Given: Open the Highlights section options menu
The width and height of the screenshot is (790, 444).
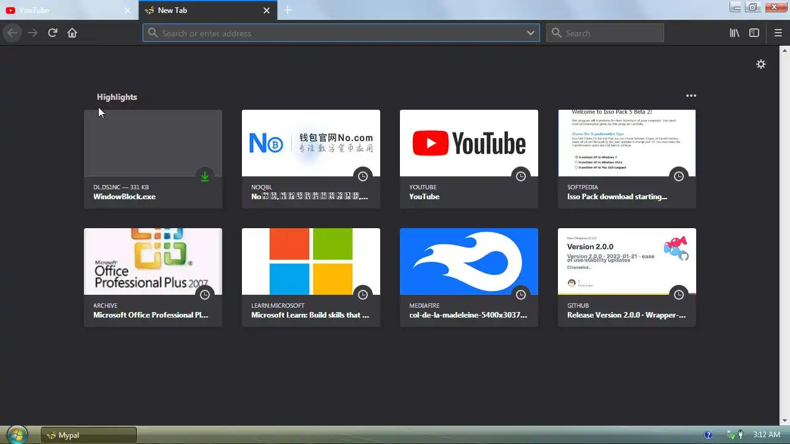Looking at the screenshot, I should pyautogui.click(x=691, y=96).
